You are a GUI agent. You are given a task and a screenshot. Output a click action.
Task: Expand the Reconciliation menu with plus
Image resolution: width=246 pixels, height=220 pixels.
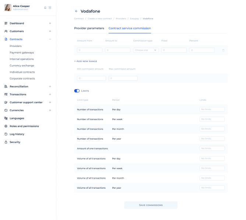pyautogui.click(x=50, y=86)
